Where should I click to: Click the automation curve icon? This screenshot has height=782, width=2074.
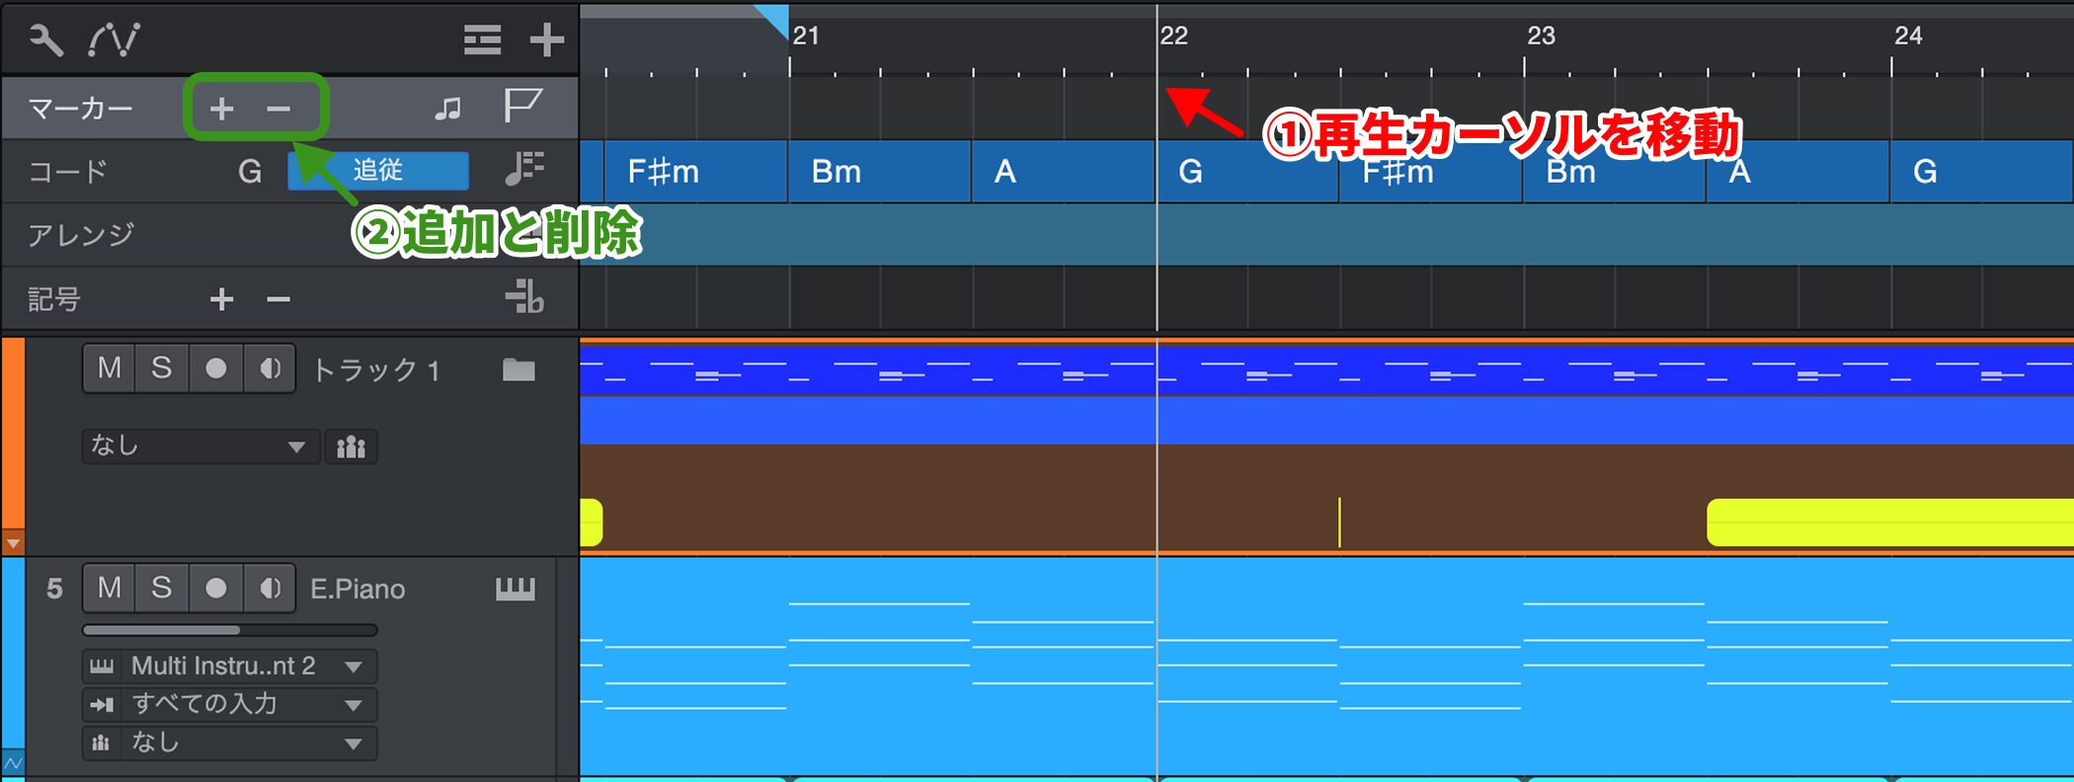tap(115, 40)
